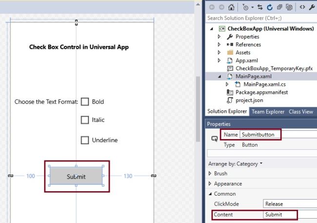
Task: Expand the Brush property category
Action: pyautogui.click(x=210, y=173)
